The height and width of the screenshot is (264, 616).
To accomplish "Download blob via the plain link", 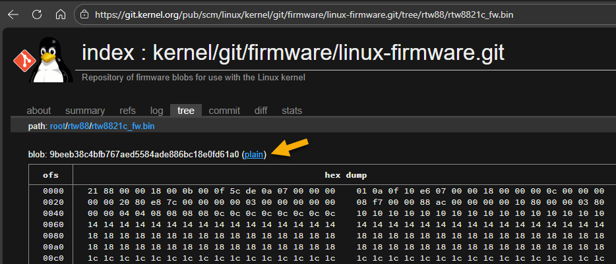I will point(254,155).
